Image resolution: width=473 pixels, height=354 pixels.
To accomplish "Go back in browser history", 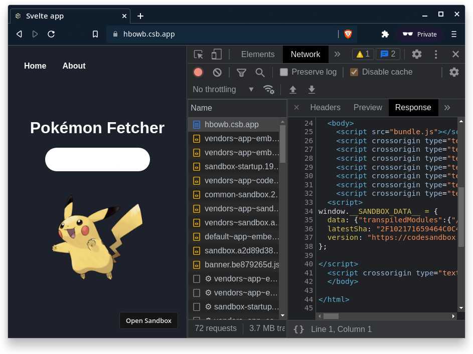I will tap(19, 34).
